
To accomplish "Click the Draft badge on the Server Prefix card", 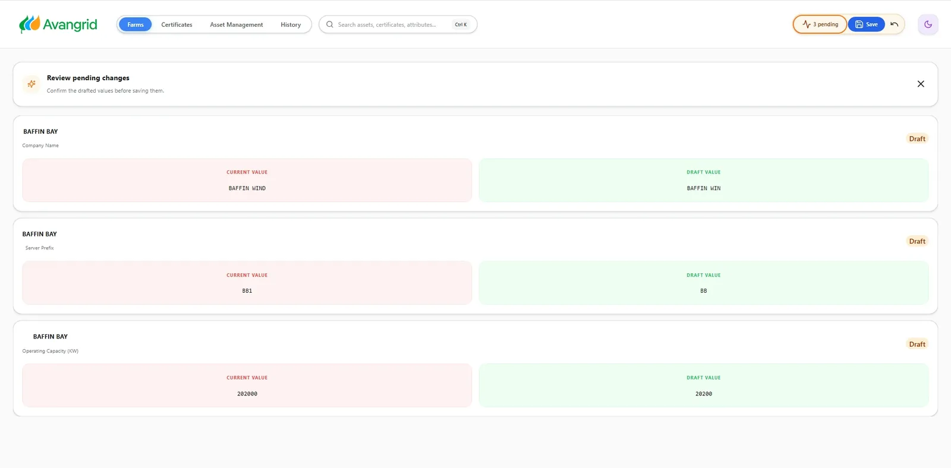I will point(917,241).
